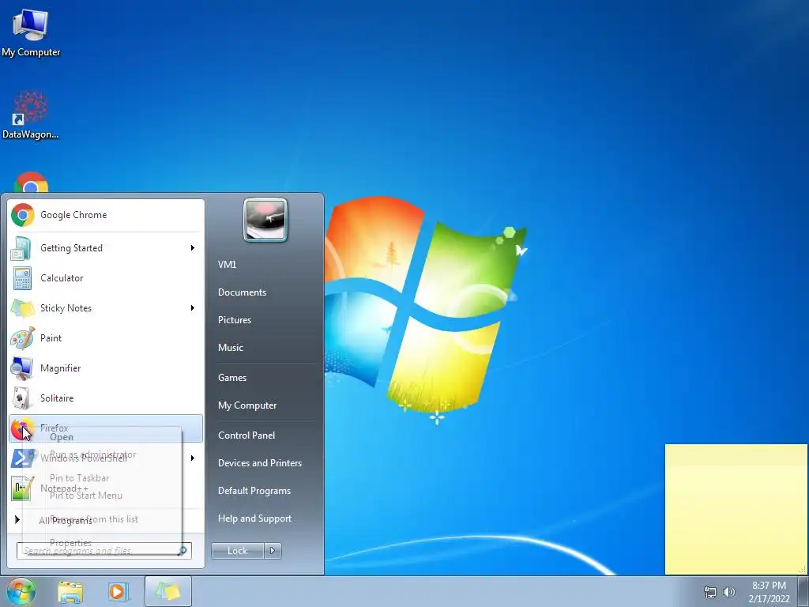Open Pictures from Start menu
809x607 pixels.
click(x=234, y=320)
